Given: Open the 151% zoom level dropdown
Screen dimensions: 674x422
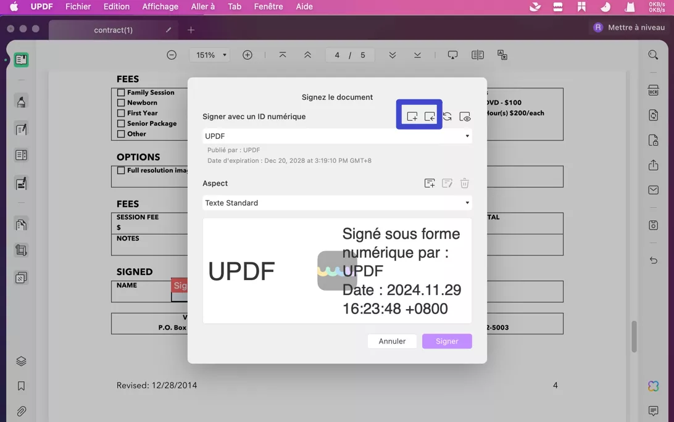Looking at the screenshot, I should [x=210, y=55].
